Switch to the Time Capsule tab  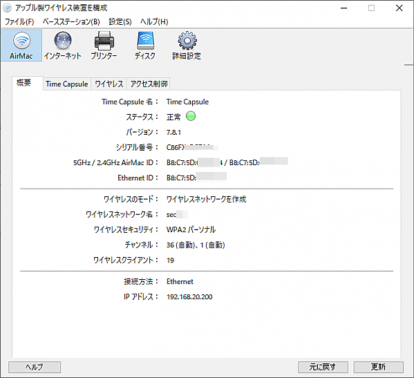pyautogui.click(x=67, y=84)
